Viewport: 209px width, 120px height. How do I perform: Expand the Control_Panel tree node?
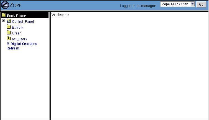point(3,21)
